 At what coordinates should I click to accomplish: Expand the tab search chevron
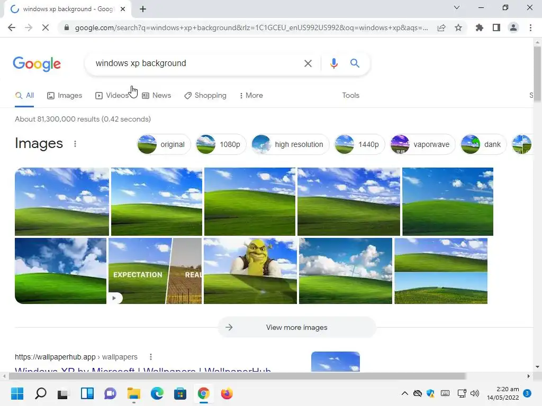457,7
